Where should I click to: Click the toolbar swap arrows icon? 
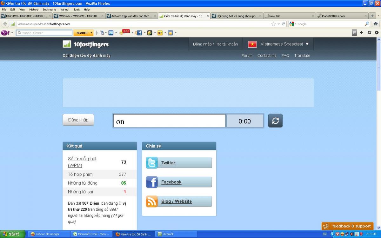(x=369, y=32)
